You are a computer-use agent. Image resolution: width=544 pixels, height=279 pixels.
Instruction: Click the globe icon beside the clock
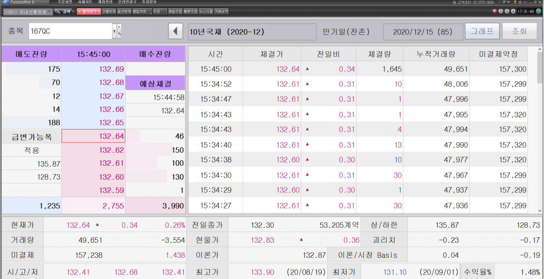pyautogui.click(x=539, y=11)
